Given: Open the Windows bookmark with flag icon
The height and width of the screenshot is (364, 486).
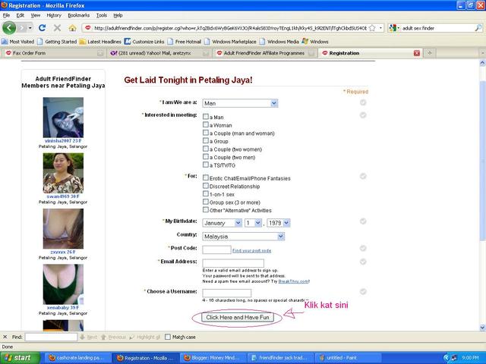Looking at the screenshot, I should (315, 42).
